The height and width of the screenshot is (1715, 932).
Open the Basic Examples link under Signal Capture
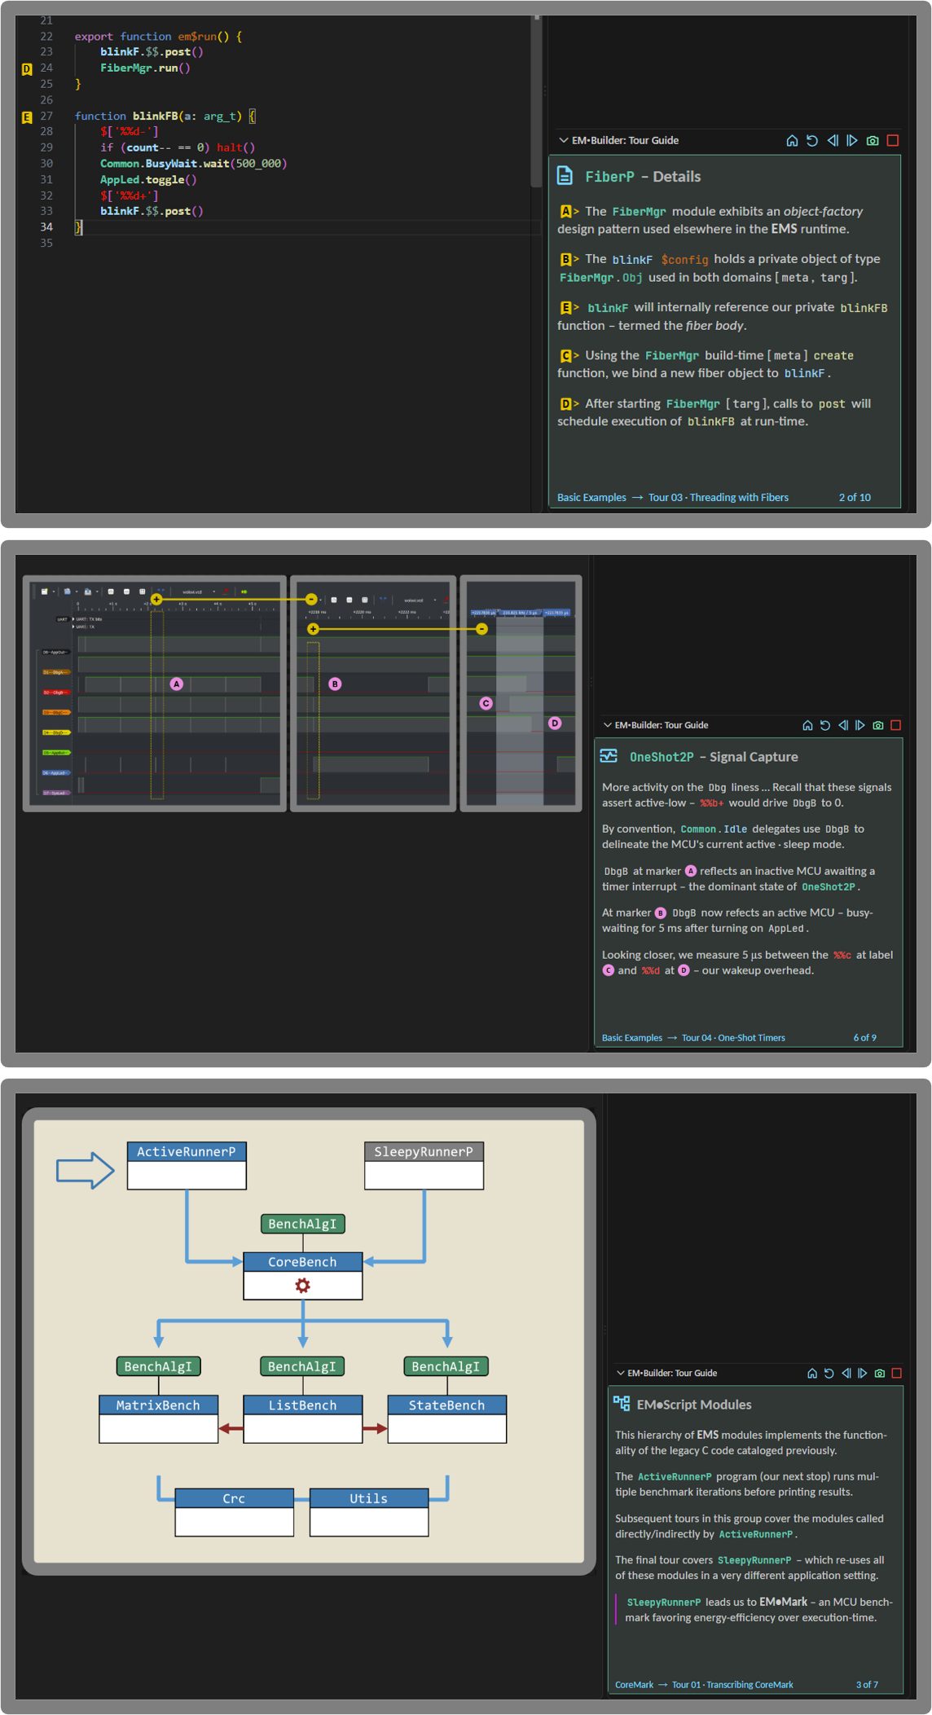(632, 1038)
